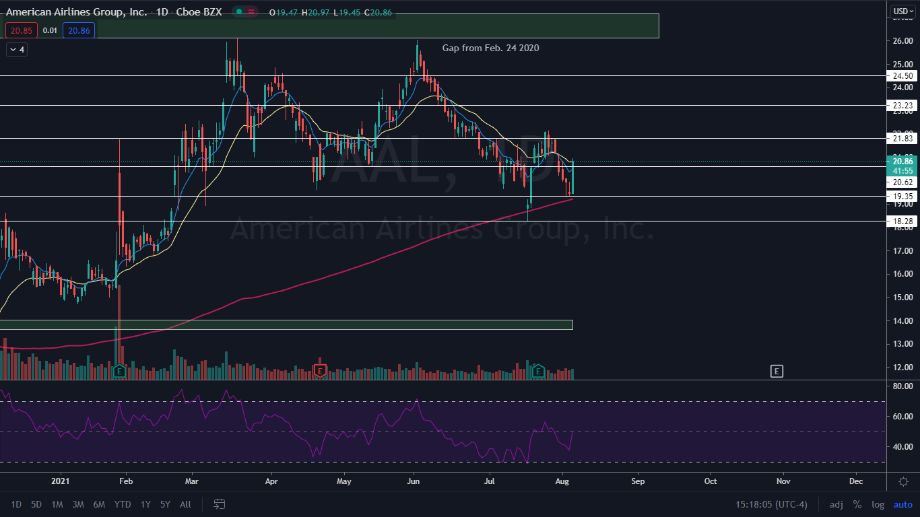
Task: Select the 5Y time range
Action: [x=165, y=504]
